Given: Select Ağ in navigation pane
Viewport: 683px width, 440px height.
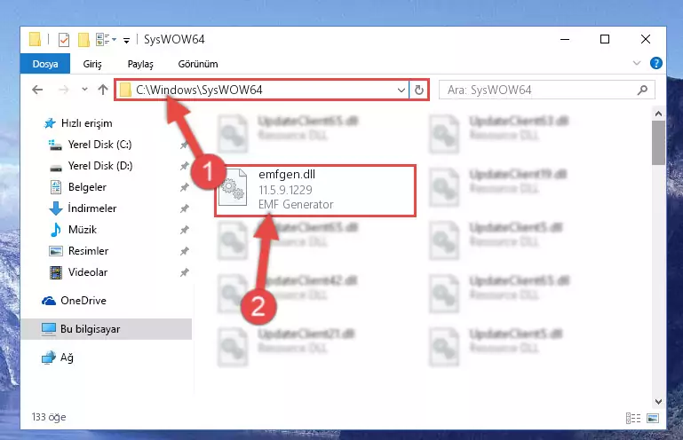Looking at the screenshot, I should (x=58, y=357).
